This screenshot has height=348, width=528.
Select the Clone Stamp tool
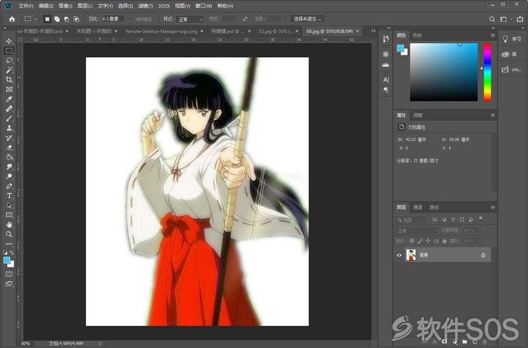9,128
